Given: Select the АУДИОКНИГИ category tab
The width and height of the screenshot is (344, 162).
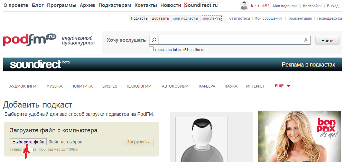Looking at the screenshot, I should pyautogui.click(x=23, y=86).
